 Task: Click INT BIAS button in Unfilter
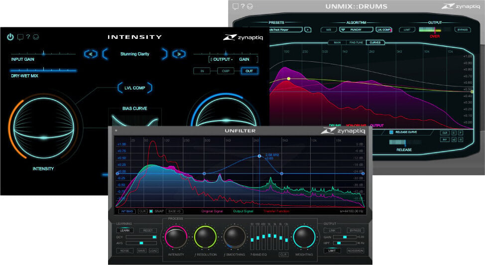pyautogui.click(x=127, y=211)
